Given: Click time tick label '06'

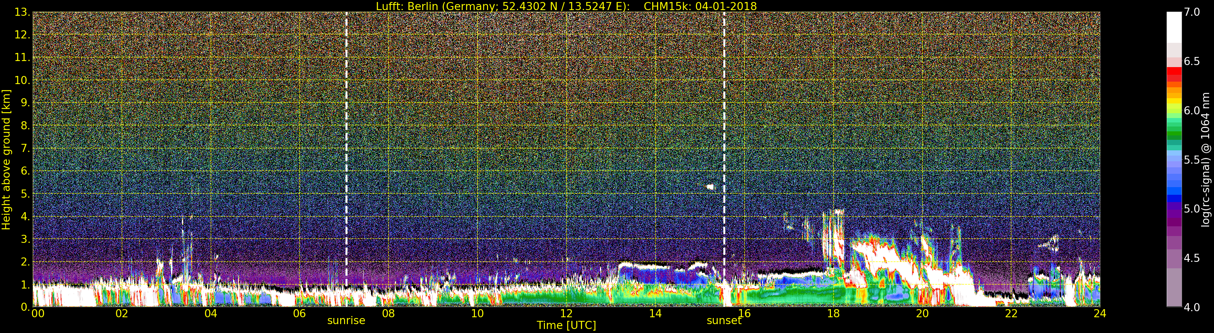Looking at the screenshot, I should coord(299,313).
